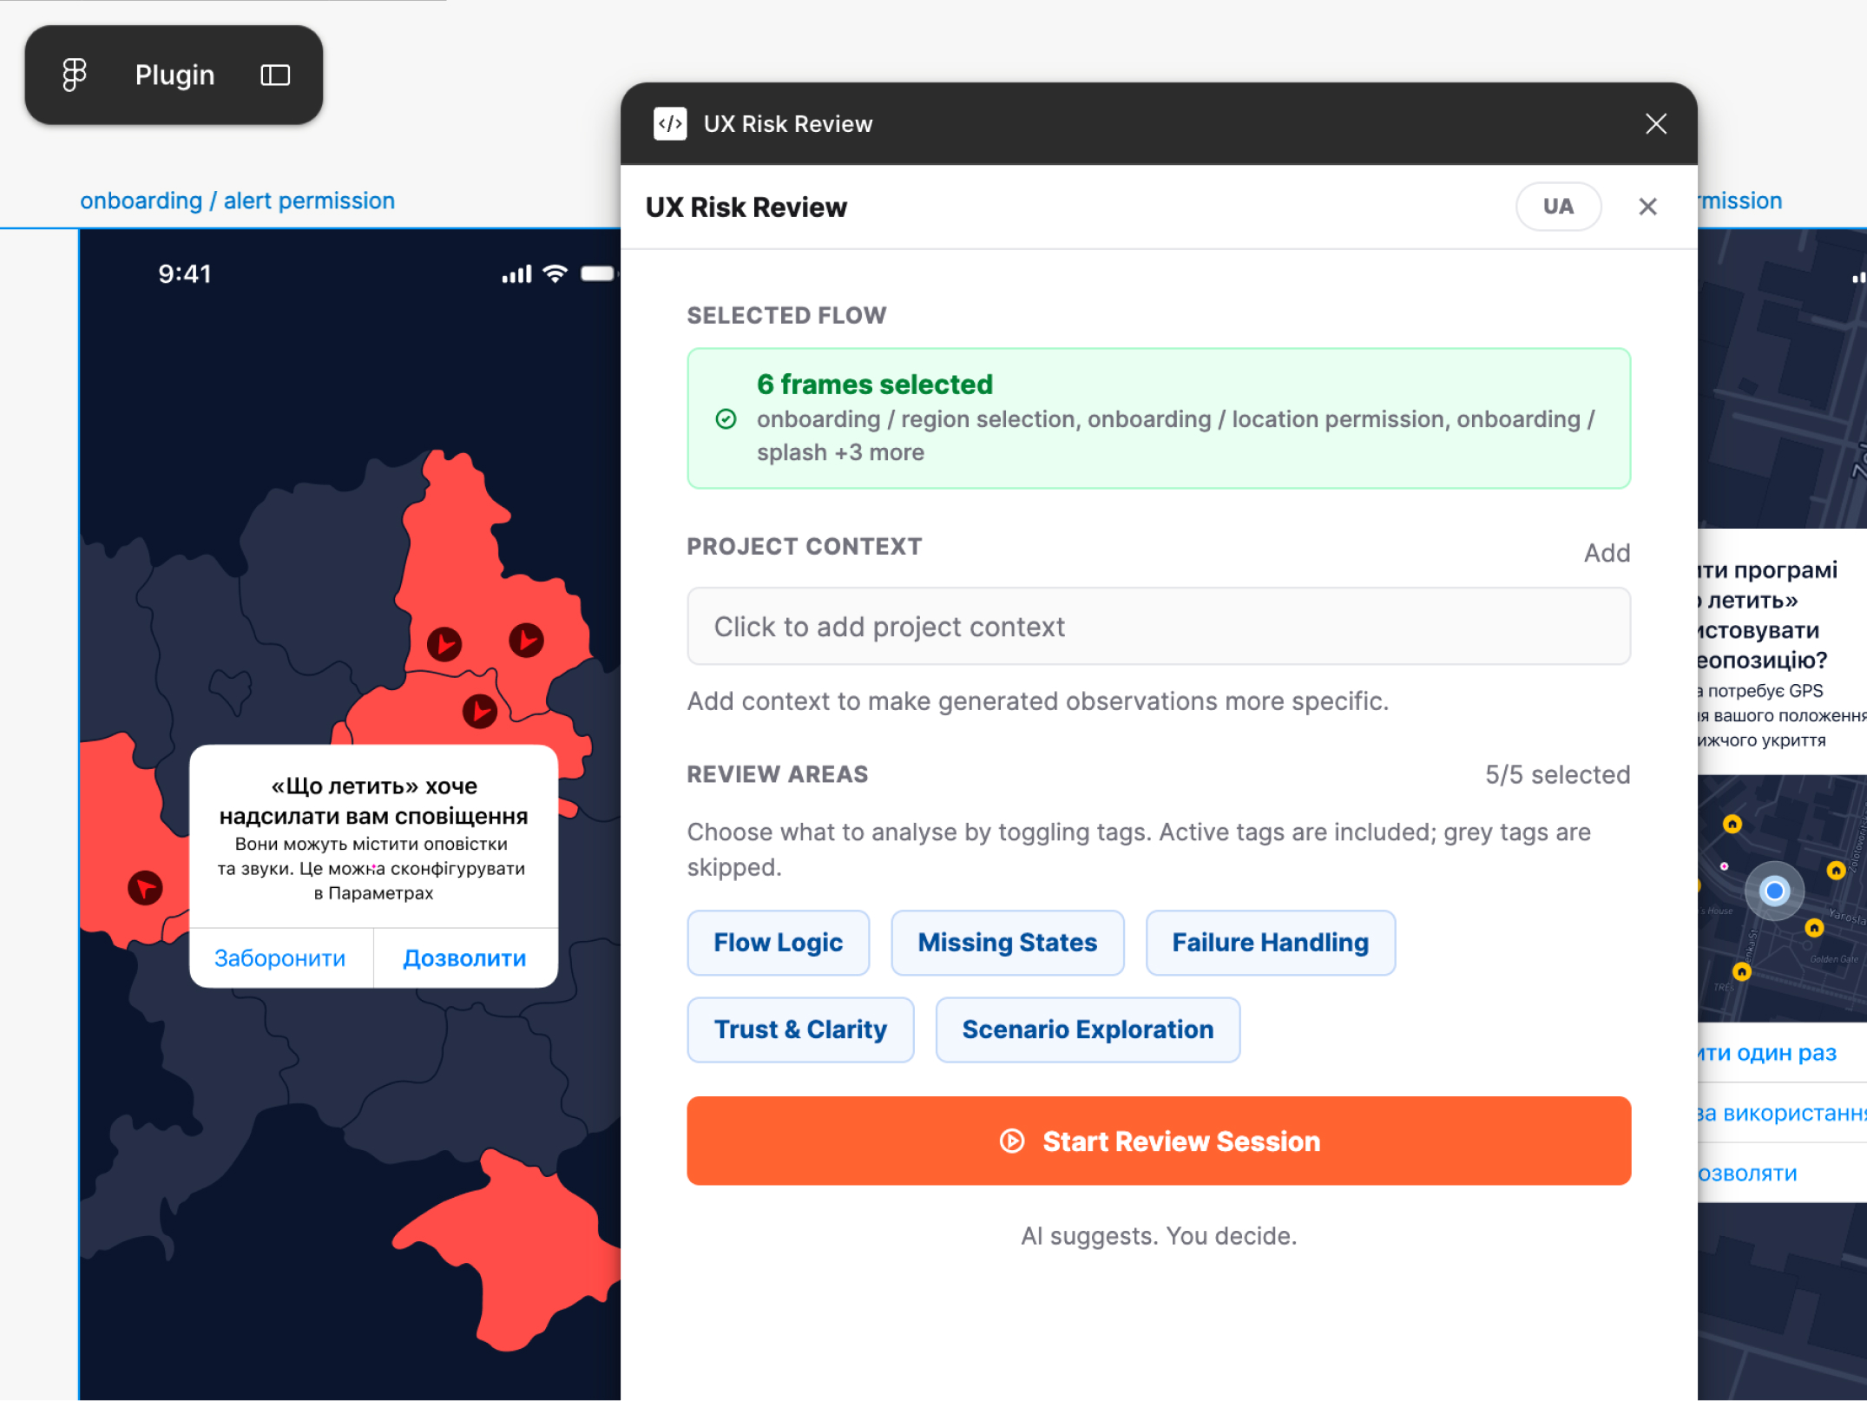Click Add next to Project Context
The height and width of the screenshot is (1401, 1867).
pos(1607,553)
